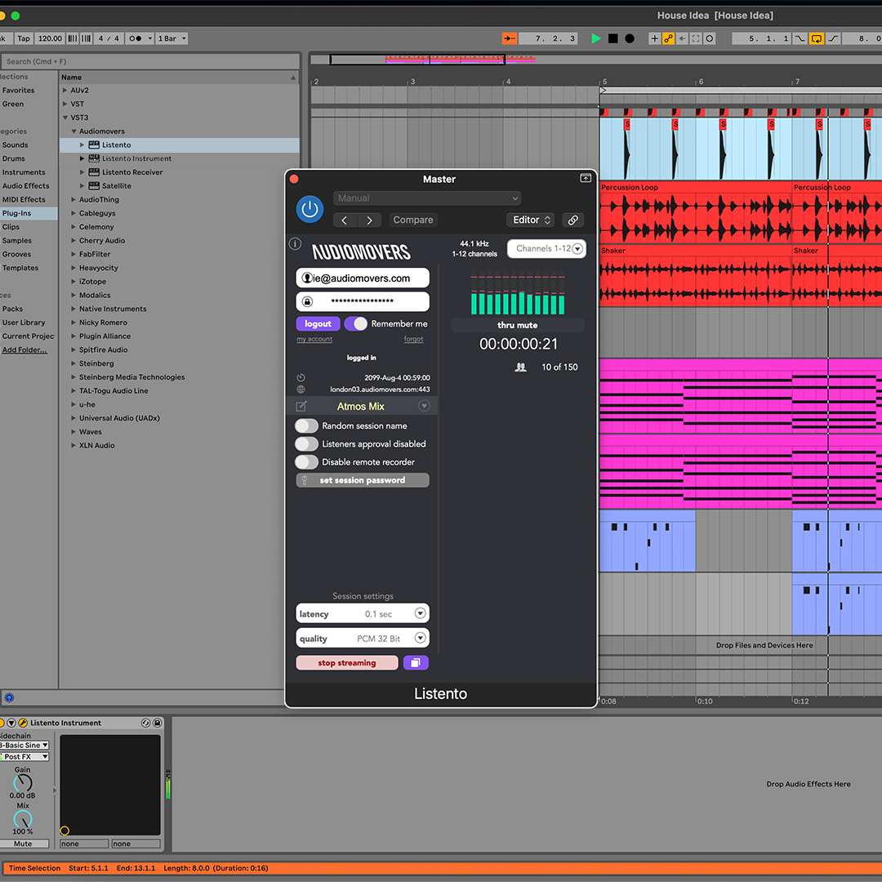The width and height of the screenshot is (882, 882).
Task: Select the Listento plug-in icon in browser
Action: [94, 145]
